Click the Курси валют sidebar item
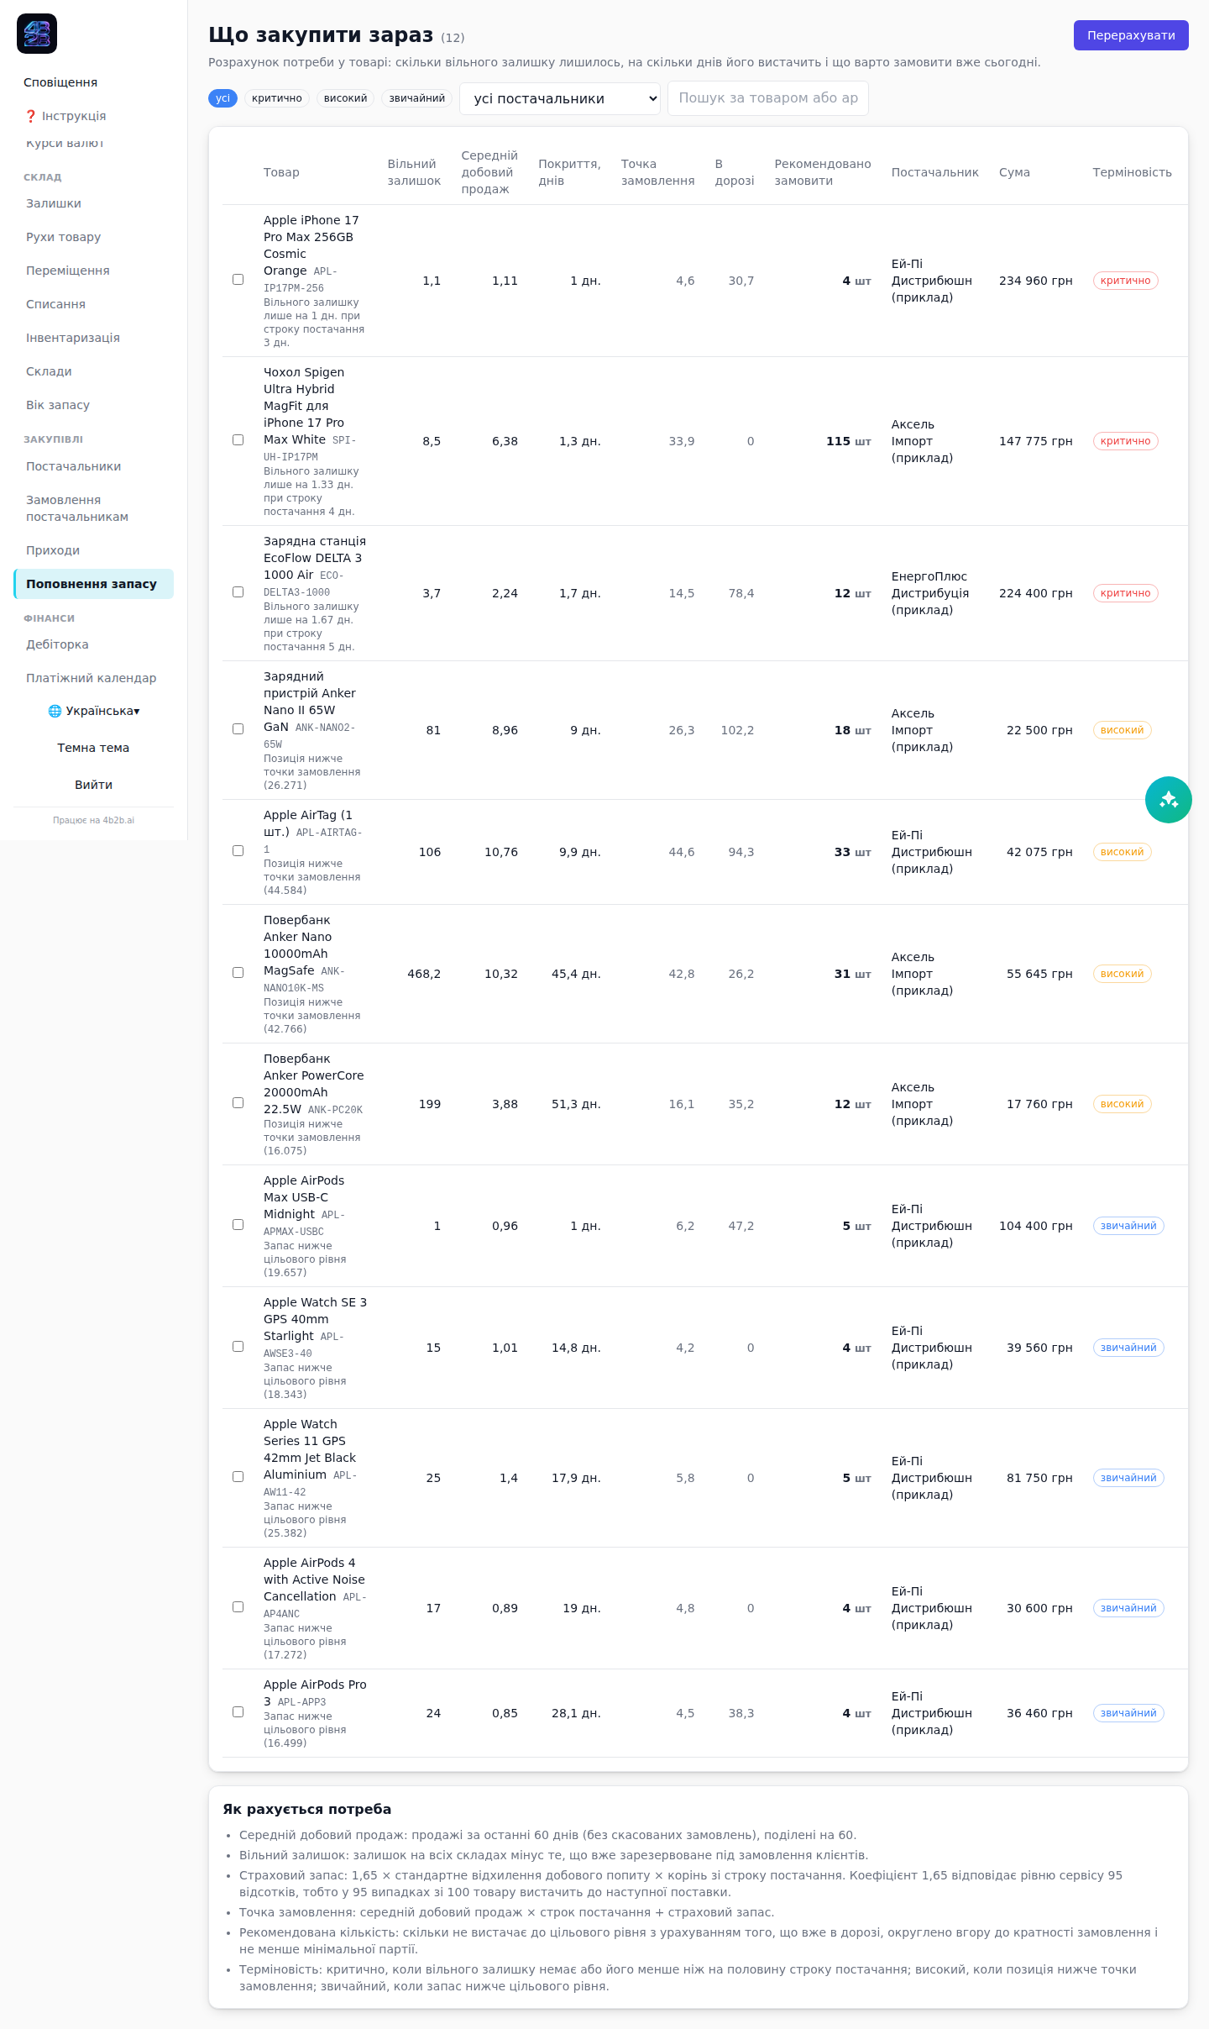1209x2029 pixels. (65, 143)
